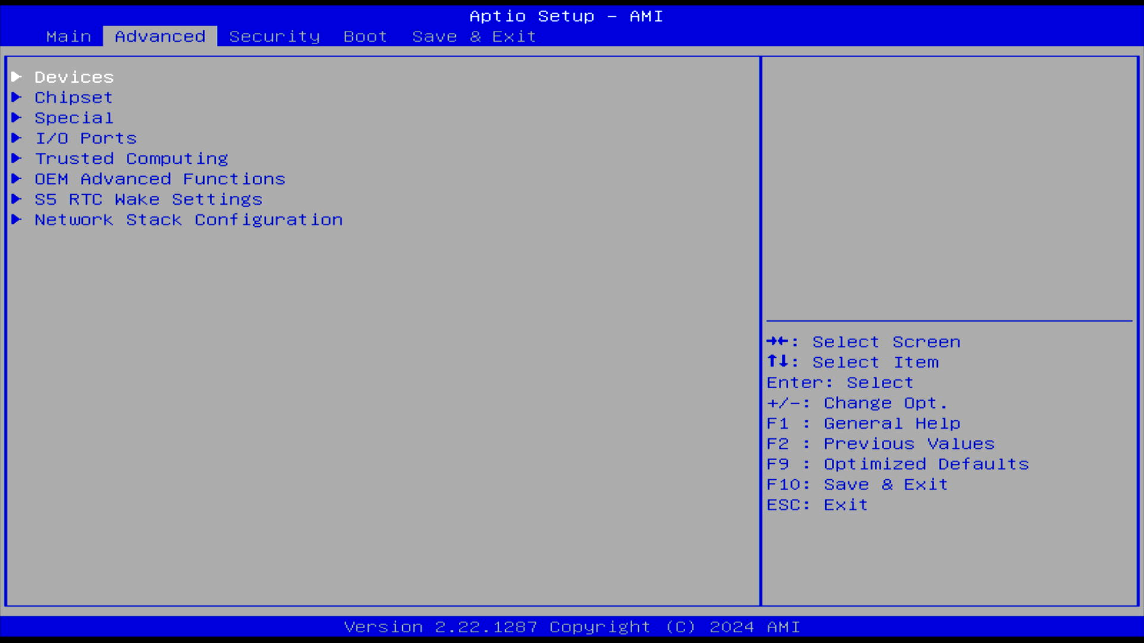Click the F10 Save & Exit hint

pos(857,485)
